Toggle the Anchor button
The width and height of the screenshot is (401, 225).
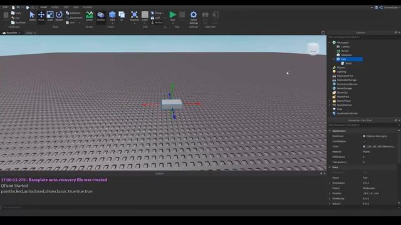point(157,22)
